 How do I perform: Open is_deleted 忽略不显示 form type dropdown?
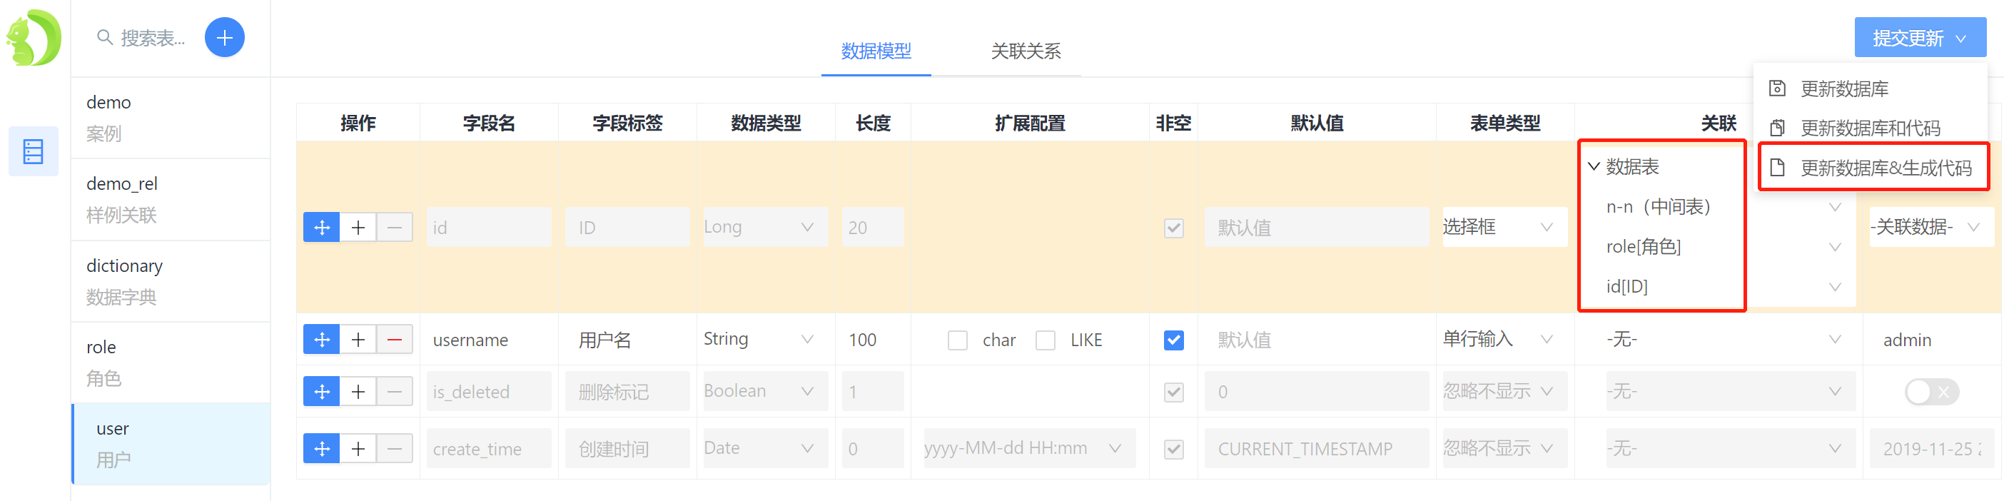1504,391
